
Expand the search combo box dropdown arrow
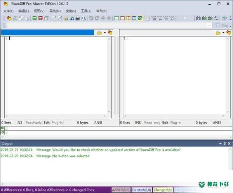click(210, 25)
